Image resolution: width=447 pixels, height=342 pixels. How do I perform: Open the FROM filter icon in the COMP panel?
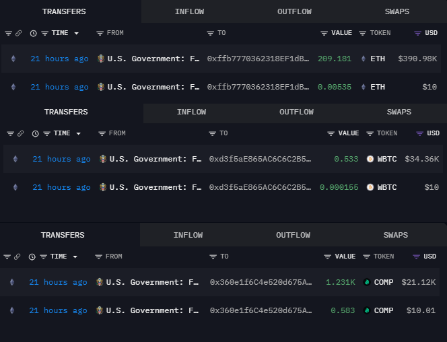[x=98, y=257]
